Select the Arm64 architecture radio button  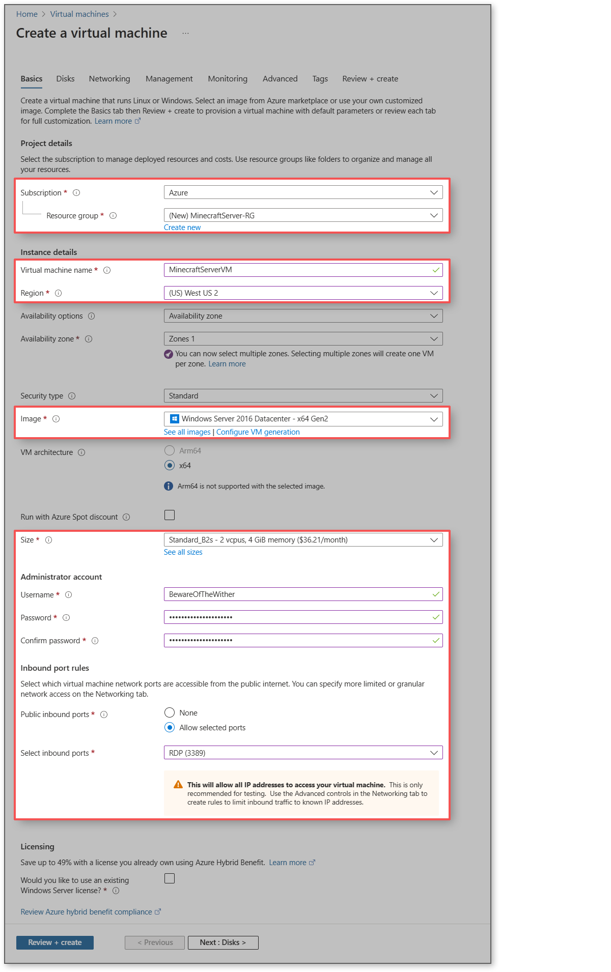coord(170,450)
